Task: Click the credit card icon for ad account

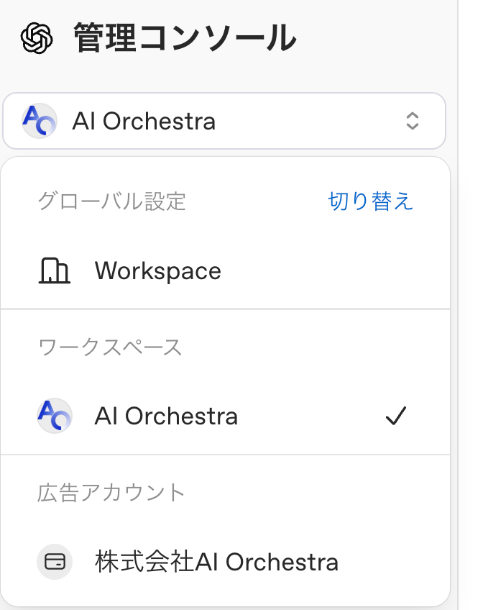Action: (55, 562)
